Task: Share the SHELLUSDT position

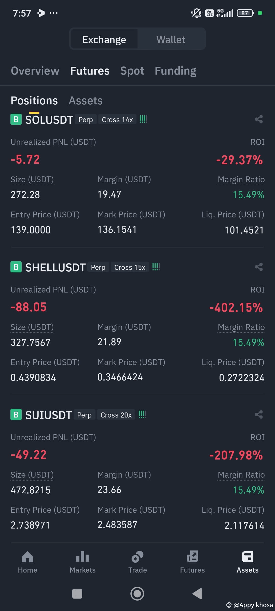Action: [259, 267]
